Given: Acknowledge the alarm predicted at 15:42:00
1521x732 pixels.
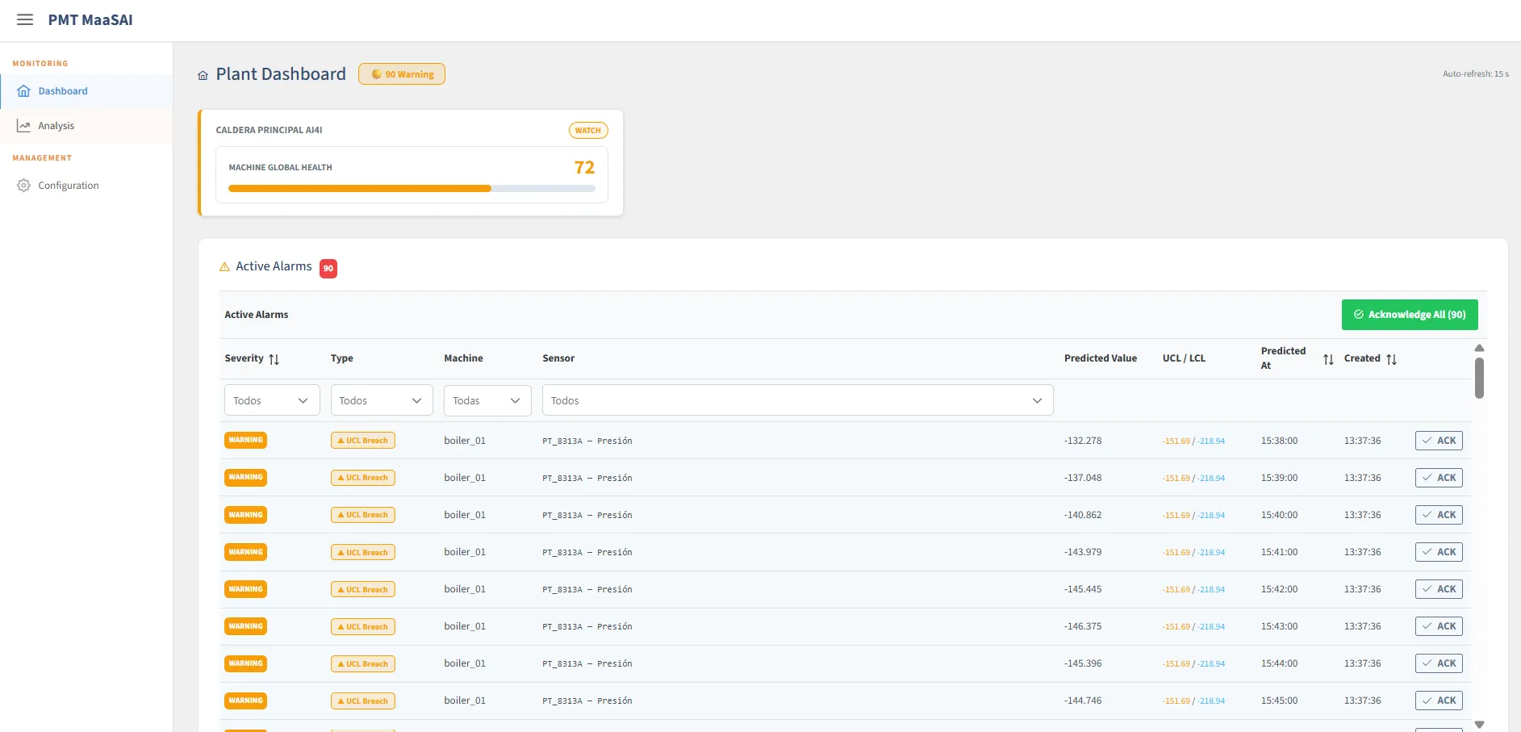Looking at the screenshot, I should 1439,589.
